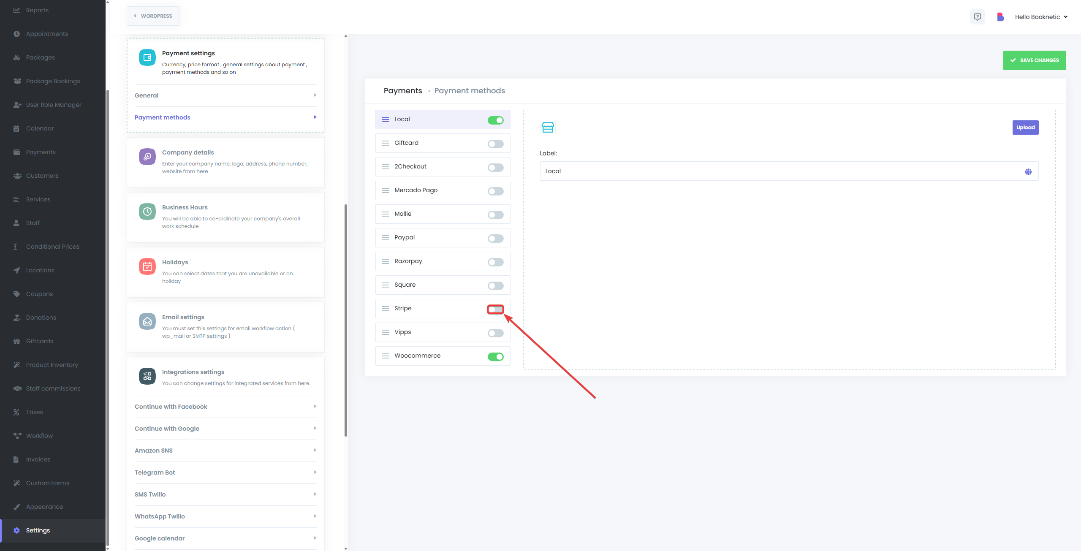Disable the Woocommerce toggle

[x=496, y=357]
